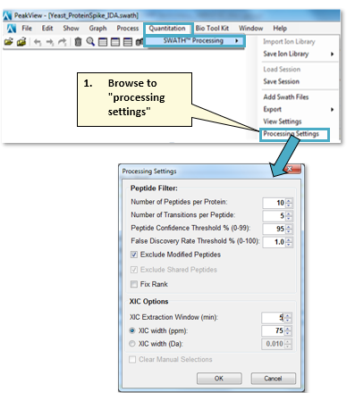The image size is (355, 393).
Task: Enable the Fix Rank checkbox
Action: click(x=134, y=284)
